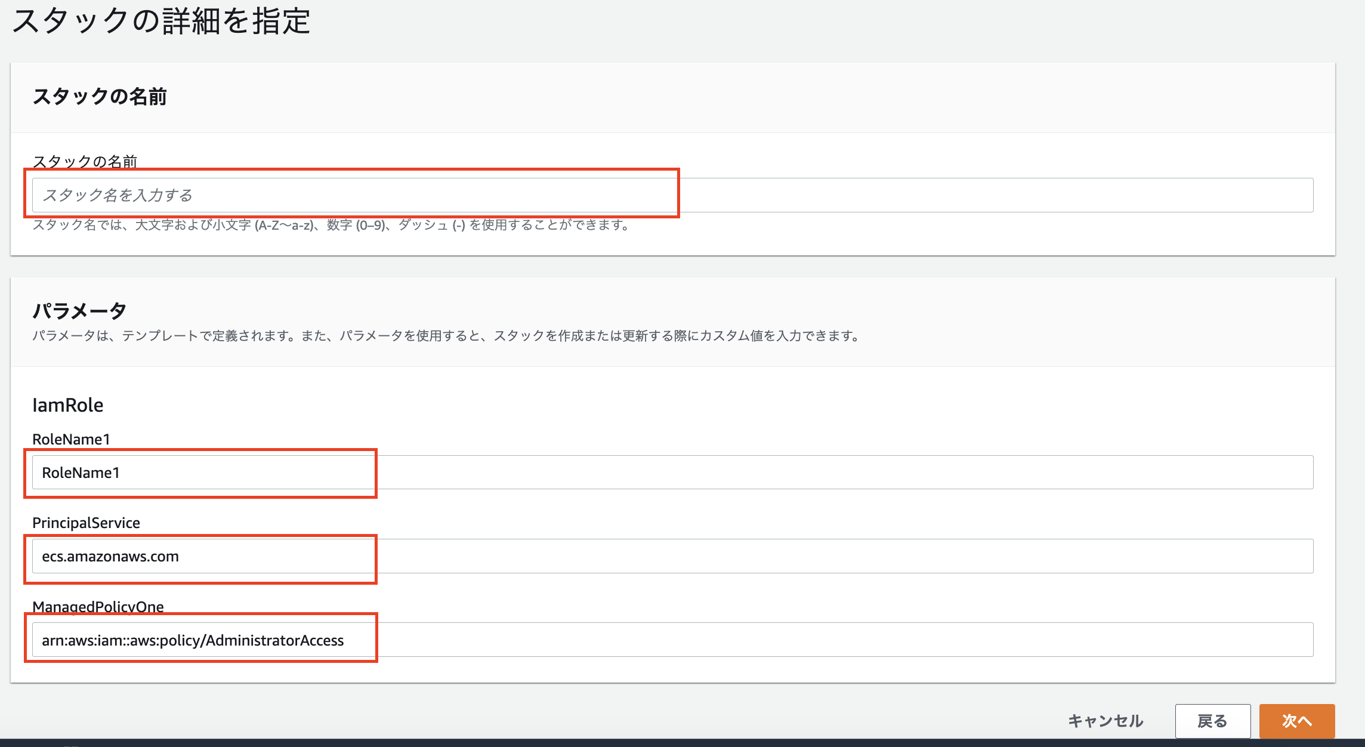Screen dimensions: 1365x747
Task: Click the ManagedPolicyOne field below PrincipalService
Action: (x=200, y=640)
